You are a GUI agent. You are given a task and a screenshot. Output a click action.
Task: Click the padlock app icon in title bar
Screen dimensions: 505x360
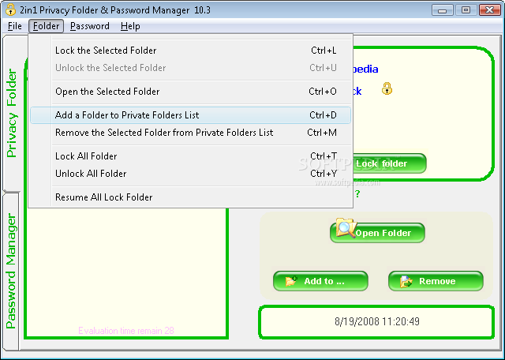(10, 9)
